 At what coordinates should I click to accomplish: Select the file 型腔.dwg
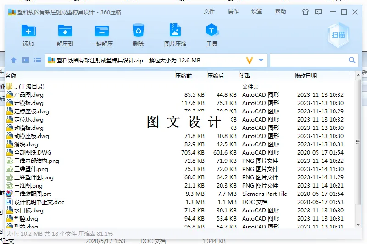click(x=26, y=218)
